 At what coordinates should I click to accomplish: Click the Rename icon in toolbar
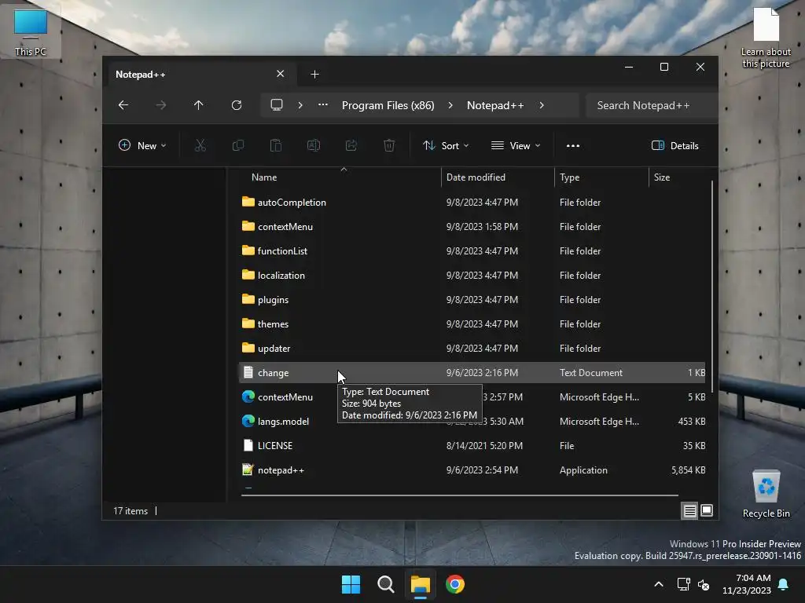pos(313,145)
